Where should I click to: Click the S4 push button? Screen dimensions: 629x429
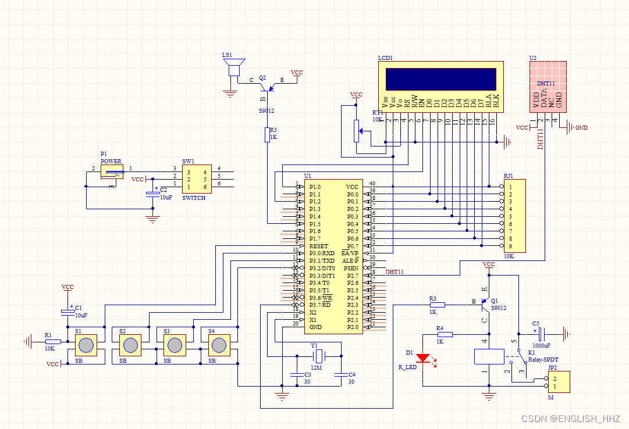point(219,345)
